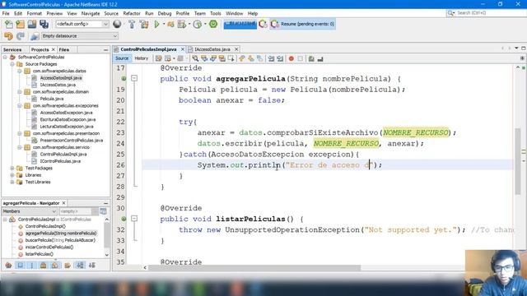Toggle Show Inherited Members in Navigator

pyautogui.click(x=8, y=265)
